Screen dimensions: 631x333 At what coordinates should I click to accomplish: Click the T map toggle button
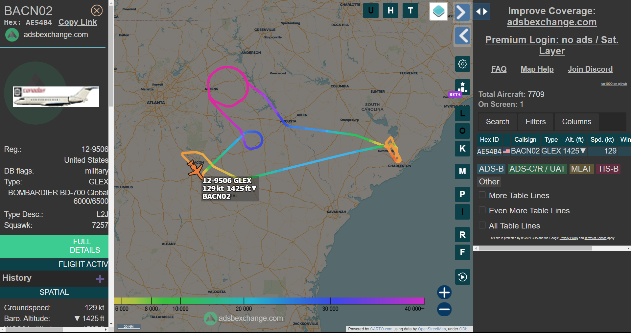pos(410,11)
